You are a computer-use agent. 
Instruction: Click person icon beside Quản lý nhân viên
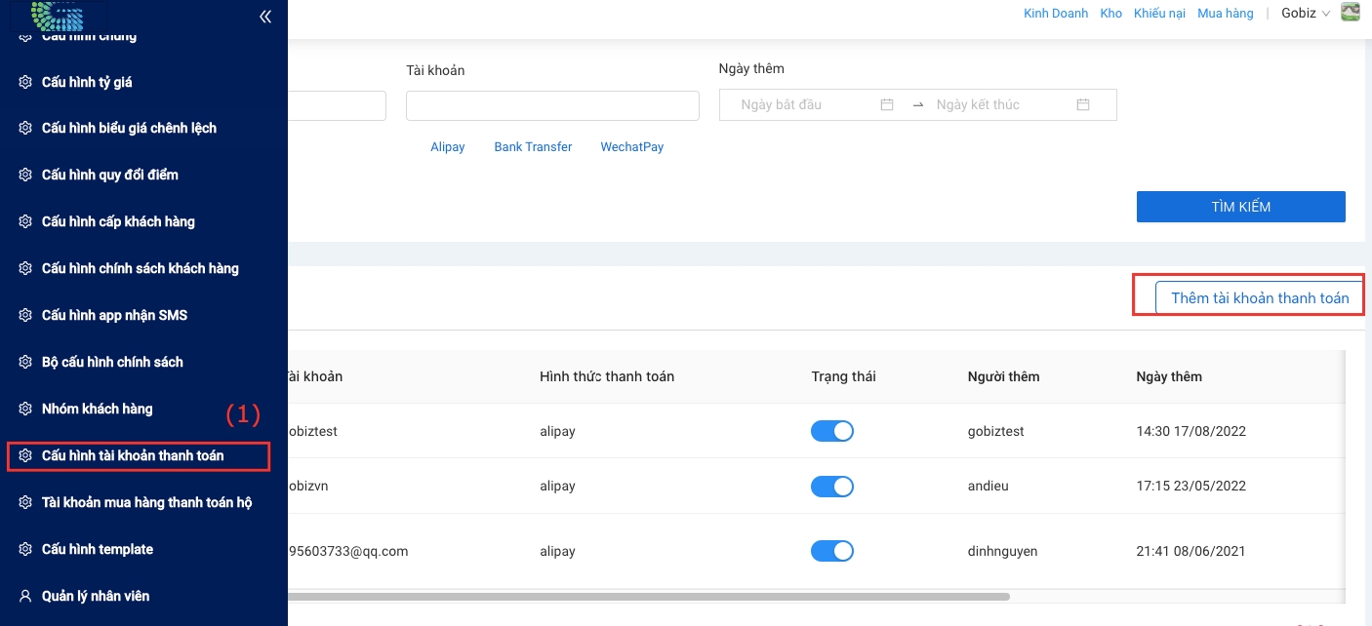(25, 596)
